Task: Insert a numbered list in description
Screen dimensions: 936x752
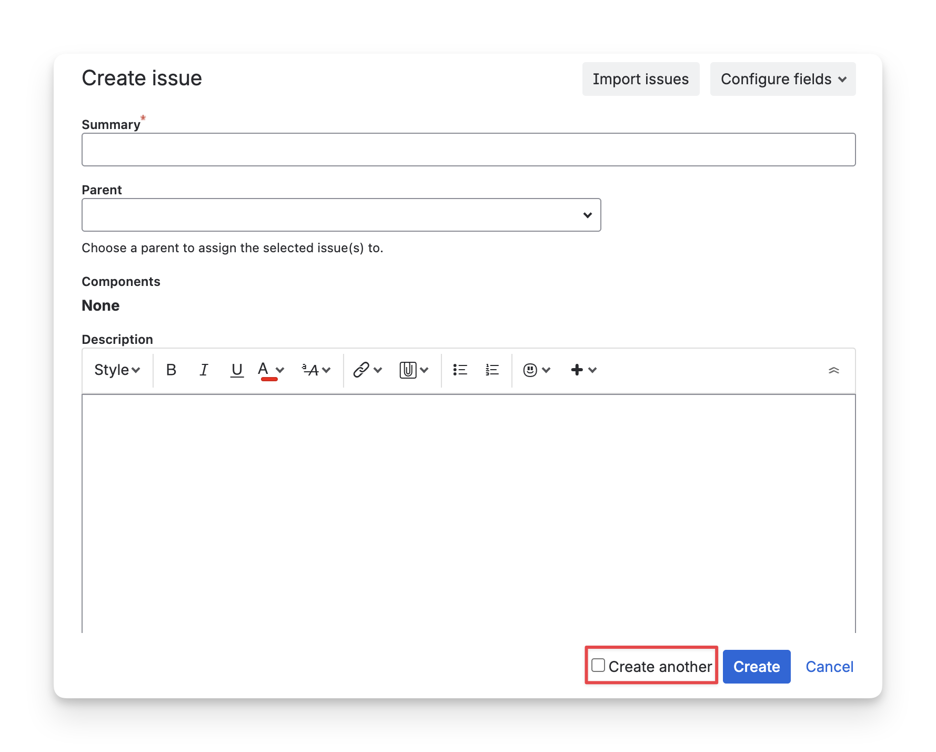Action: click(x=492, y=370)
